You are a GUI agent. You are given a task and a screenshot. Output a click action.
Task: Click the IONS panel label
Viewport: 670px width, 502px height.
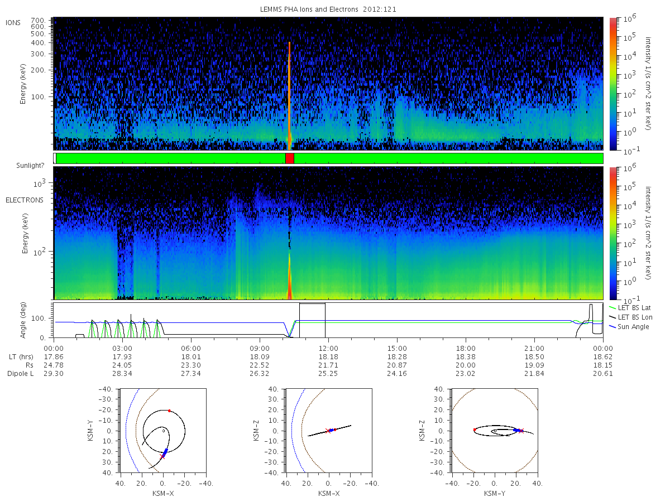pyautogui.click(x=13, y=23)
